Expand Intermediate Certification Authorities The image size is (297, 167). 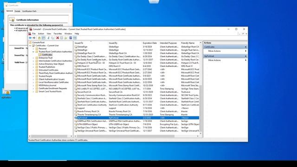coord(33,61)
